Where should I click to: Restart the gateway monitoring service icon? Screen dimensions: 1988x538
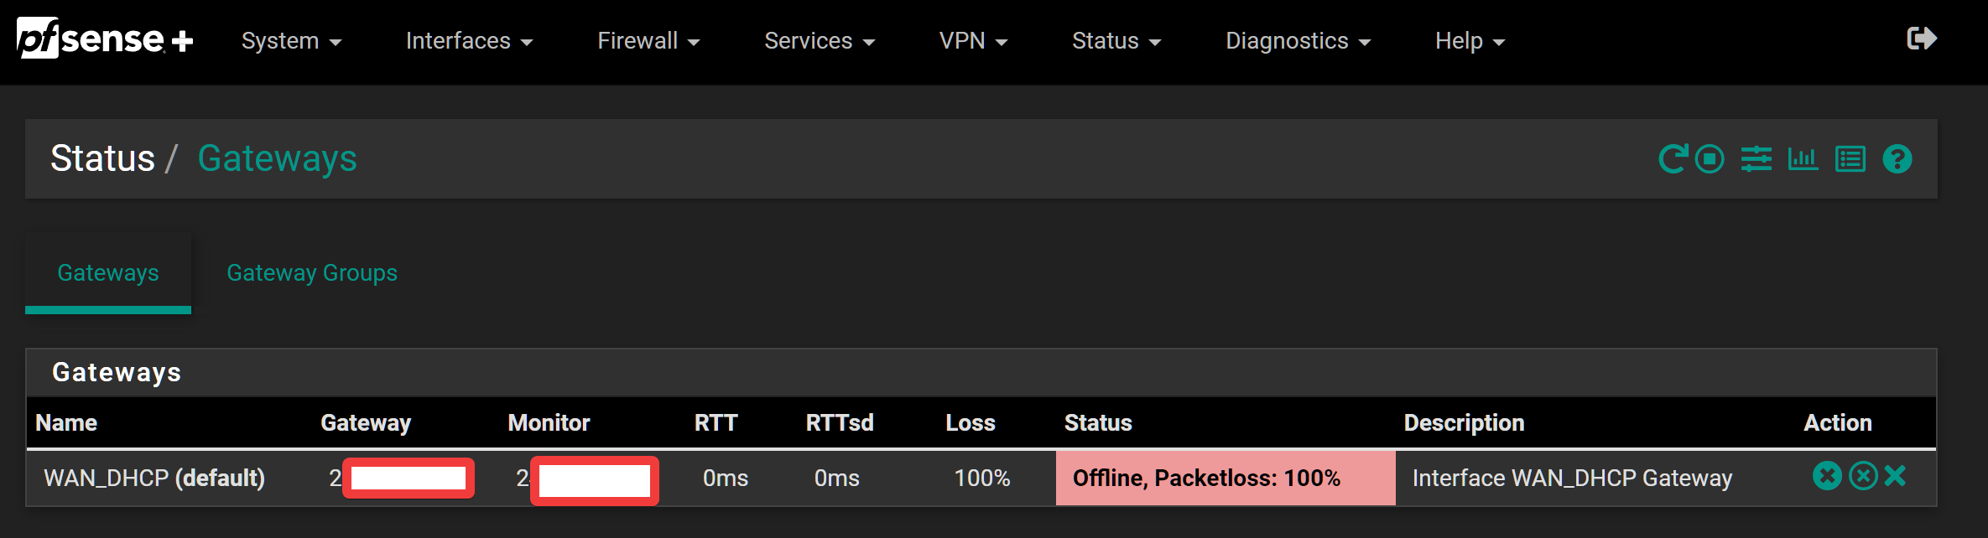pos(1673,158)
